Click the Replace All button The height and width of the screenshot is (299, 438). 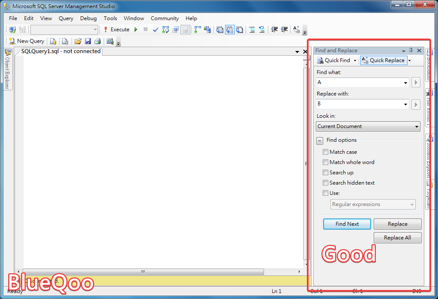click(397, 238)
